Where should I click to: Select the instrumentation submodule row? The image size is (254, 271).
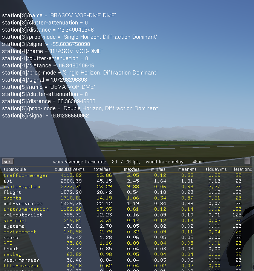26,209
